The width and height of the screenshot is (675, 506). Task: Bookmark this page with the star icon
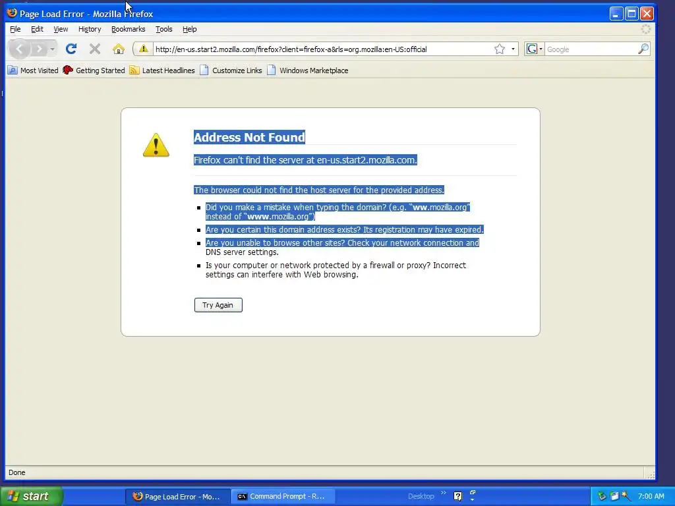click(500, 49)
